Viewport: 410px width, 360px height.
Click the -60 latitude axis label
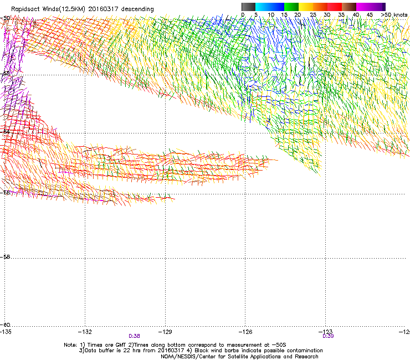(5, 325)
